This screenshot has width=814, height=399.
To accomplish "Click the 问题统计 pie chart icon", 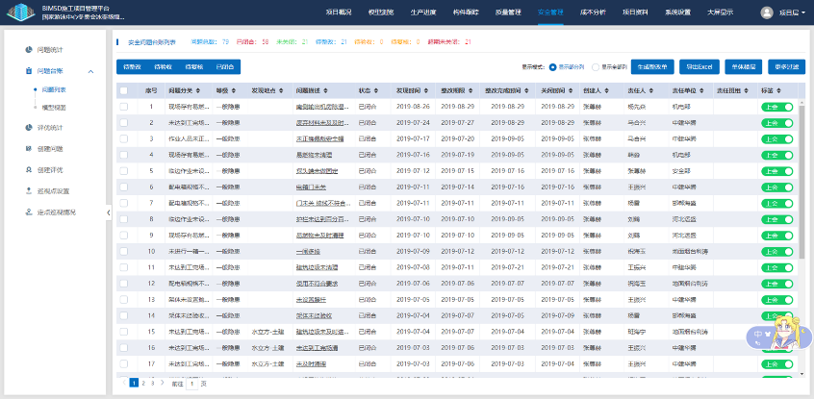I will tap(28, 49).
